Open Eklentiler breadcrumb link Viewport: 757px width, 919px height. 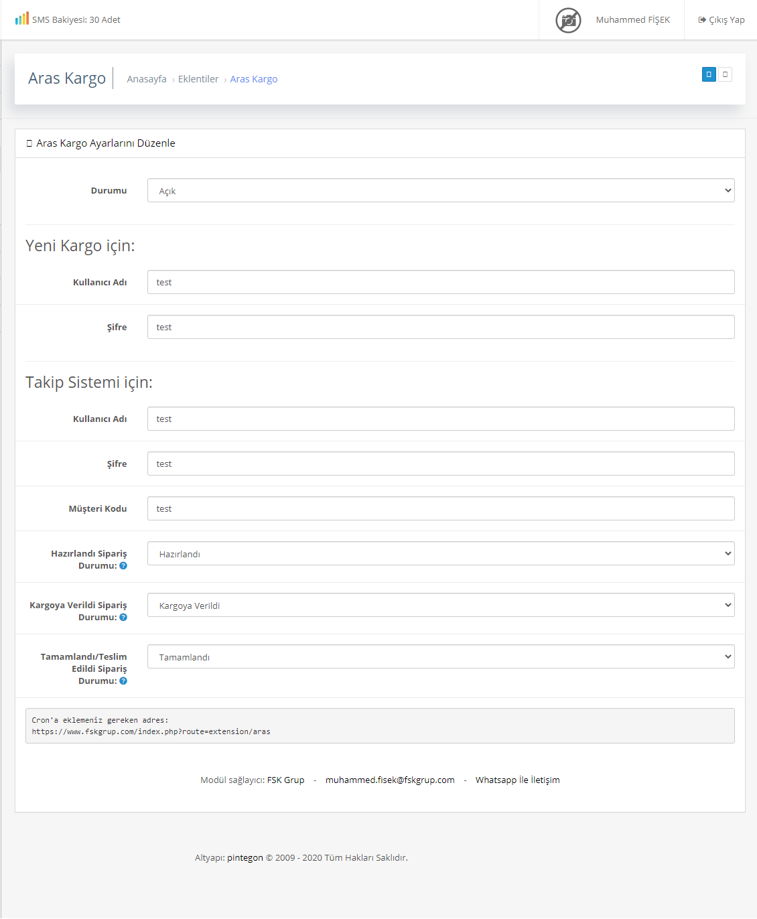(x=198, y=79)
